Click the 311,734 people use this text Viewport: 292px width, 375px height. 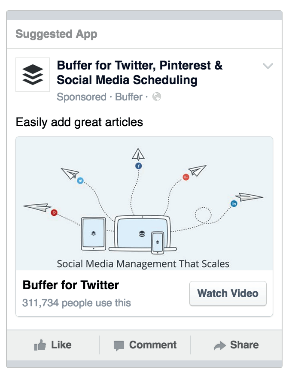(76, 303)
